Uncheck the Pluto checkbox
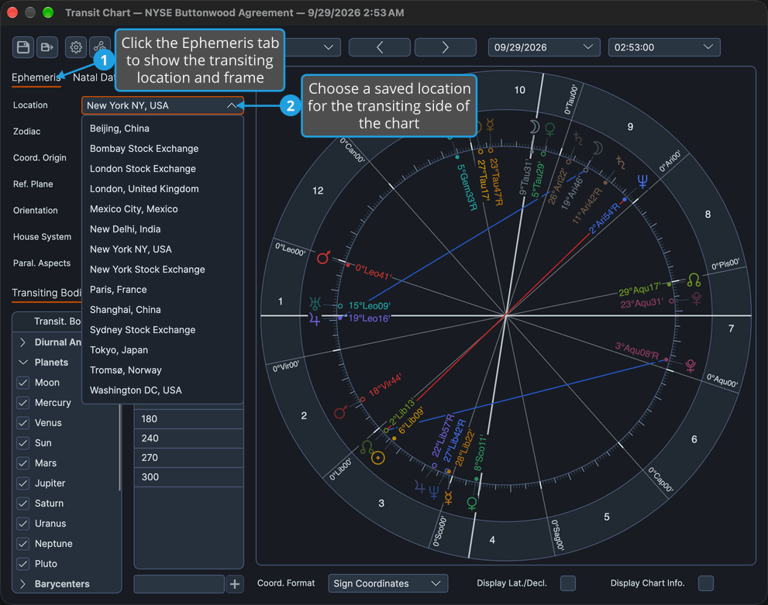Screen dimensions: 768x605 pos(23,564)
